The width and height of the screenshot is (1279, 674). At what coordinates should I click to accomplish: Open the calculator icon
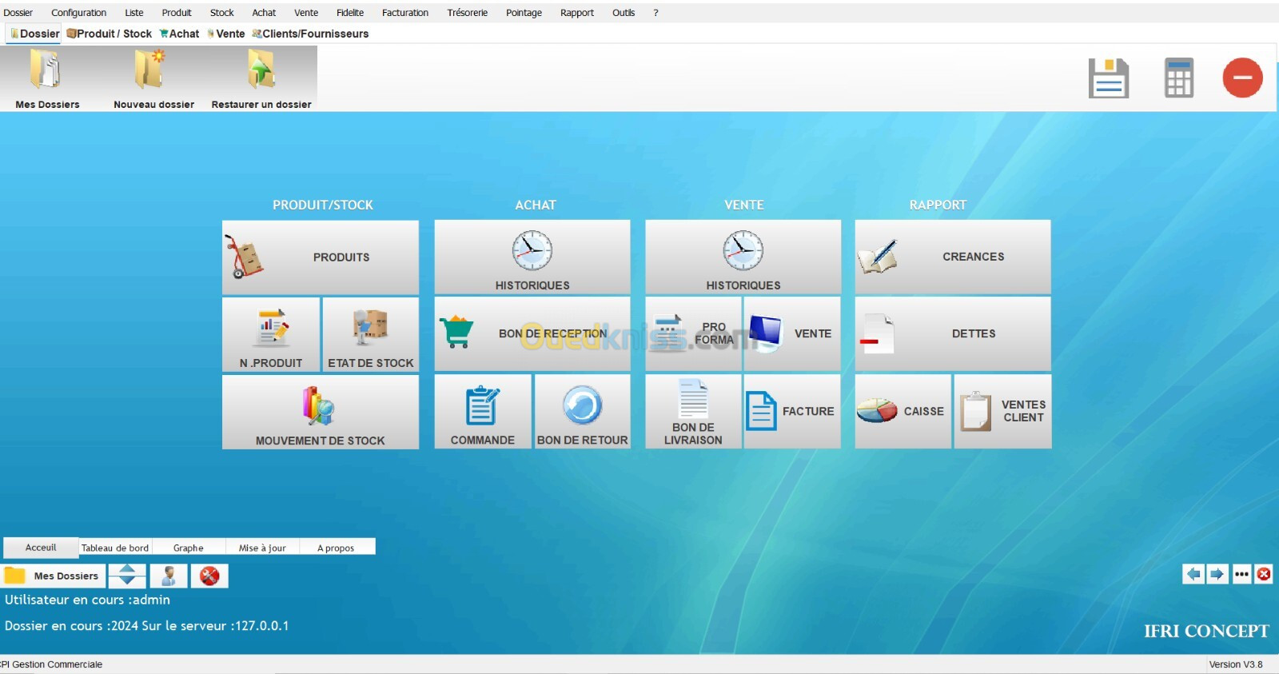coord(1178,78)
